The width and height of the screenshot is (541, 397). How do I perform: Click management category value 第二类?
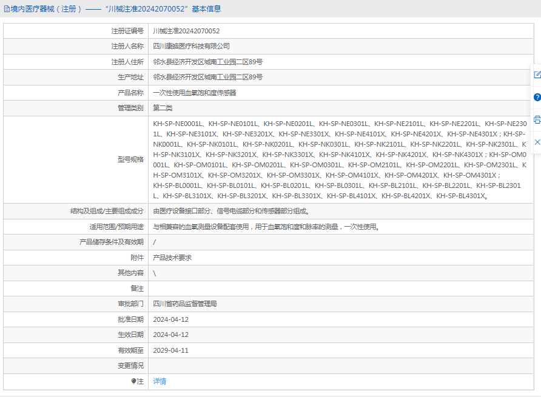coord(163,108)
